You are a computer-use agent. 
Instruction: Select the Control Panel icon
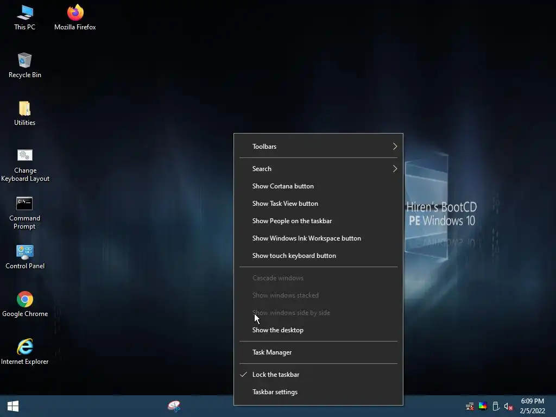click(25, 257)
